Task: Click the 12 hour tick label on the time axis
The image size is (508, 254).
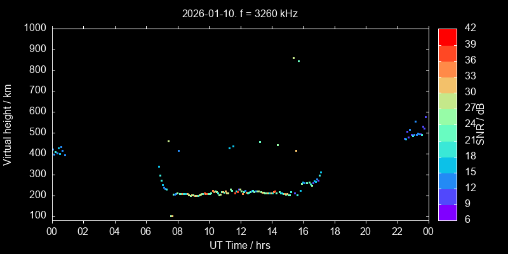Action: click(240, 231)
